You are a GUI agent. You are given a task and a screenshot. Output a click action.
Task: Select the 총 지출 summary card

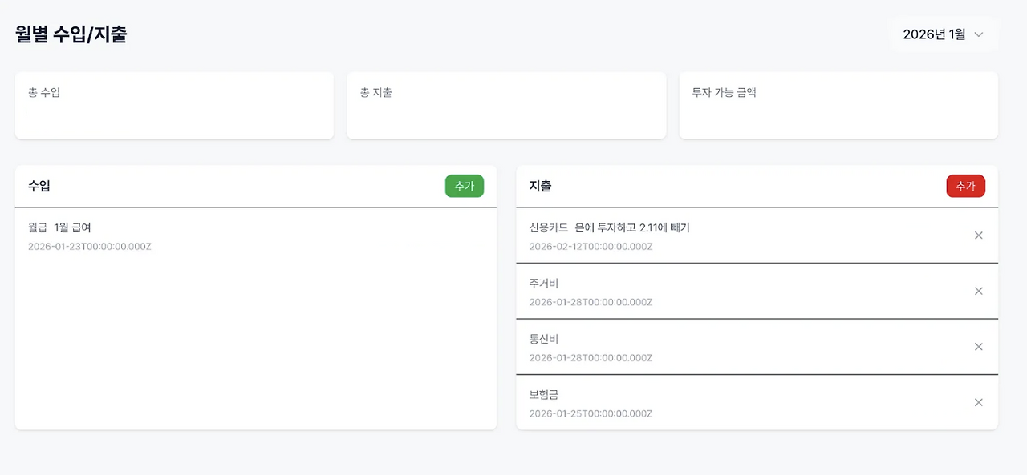506,105
